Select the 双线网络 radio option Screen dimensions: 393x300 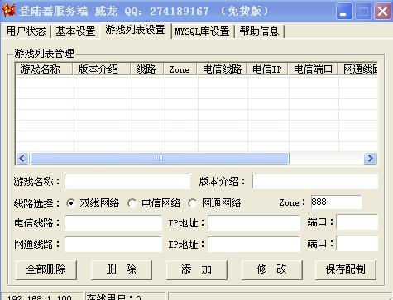tap(70, 203)
